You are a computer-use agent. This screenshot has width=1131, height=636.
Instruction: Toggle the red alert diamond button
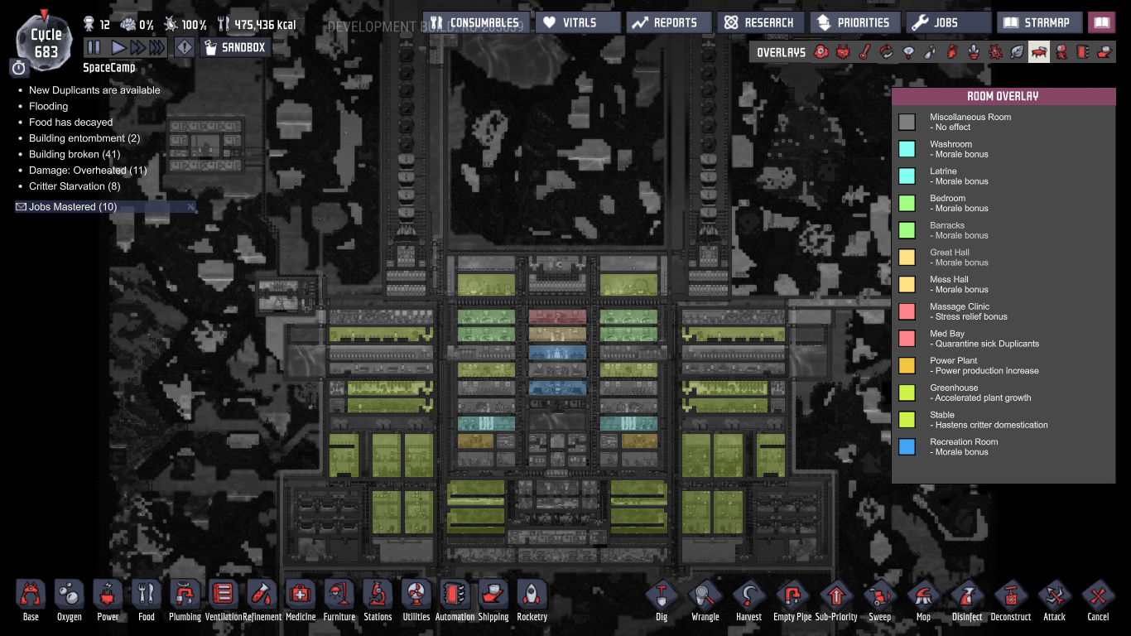tap(184, 47)
